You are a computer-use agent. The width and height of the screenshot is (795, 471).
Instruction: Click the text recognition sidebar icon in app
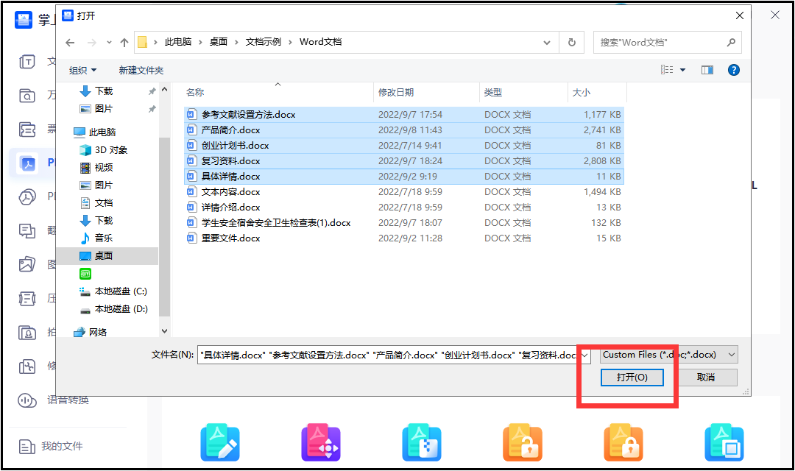pyautogui.click(x=27, y=62)
